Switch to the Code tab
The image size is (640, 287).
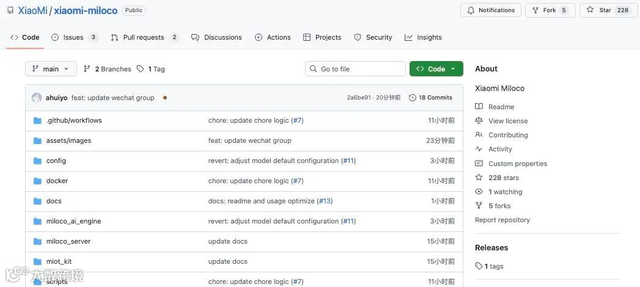tap(25, 37)
